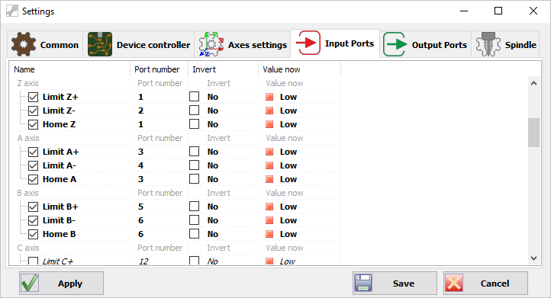
Task: Select the Input Ports tab
Action: (x=335, y=43)
